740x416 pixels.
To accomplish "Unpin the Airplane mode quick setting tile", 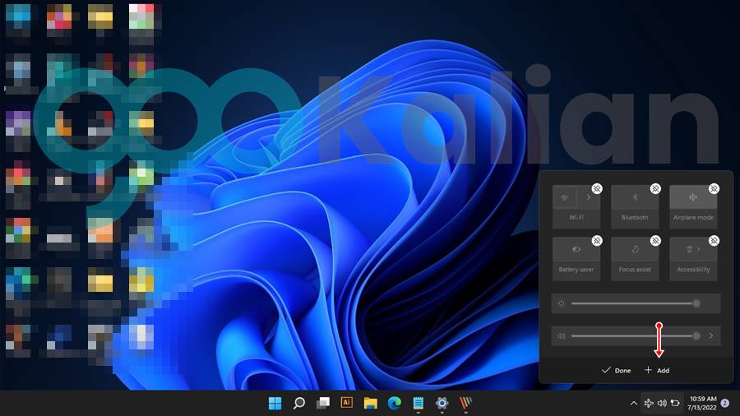I will coord(714,188).
